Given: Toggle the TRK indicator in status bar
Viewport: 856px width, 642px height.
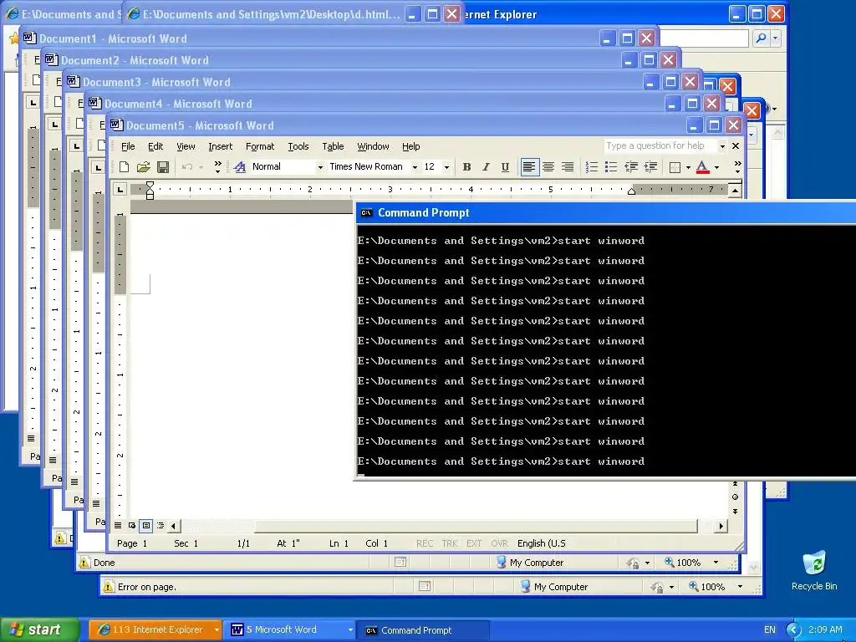Looking at the screenshot, I should point(450,543).
